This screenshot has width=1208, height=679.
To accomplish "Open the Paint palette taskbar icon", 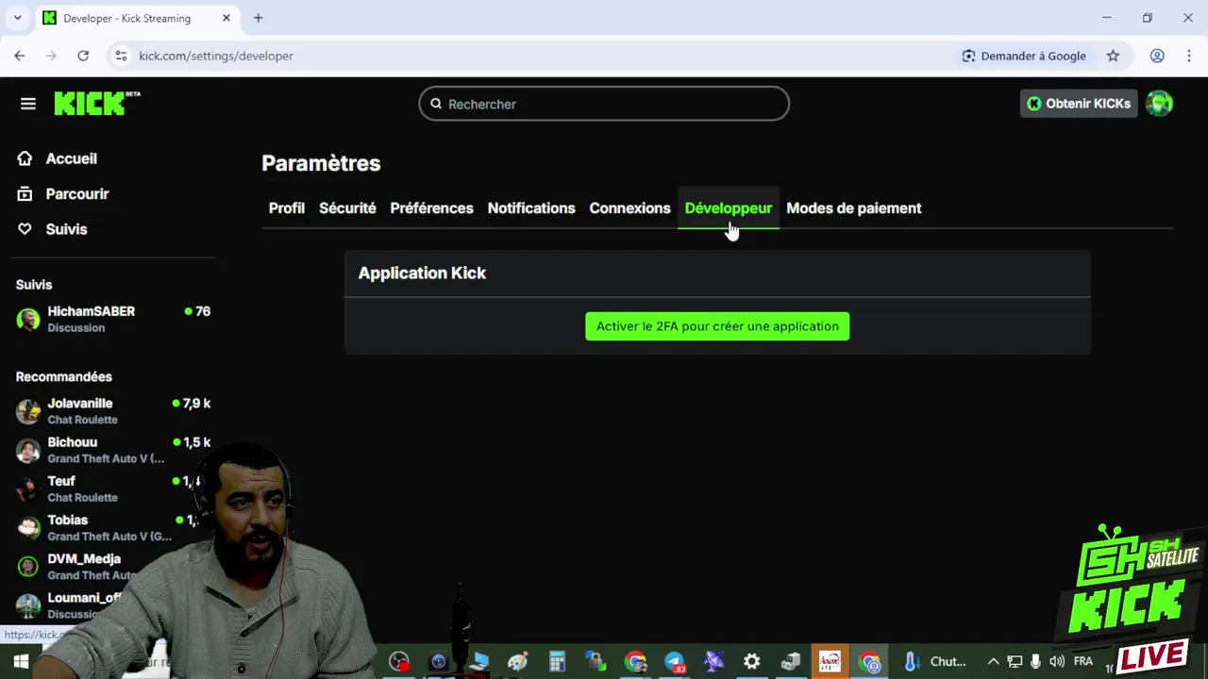I will [x=517, y=662].
